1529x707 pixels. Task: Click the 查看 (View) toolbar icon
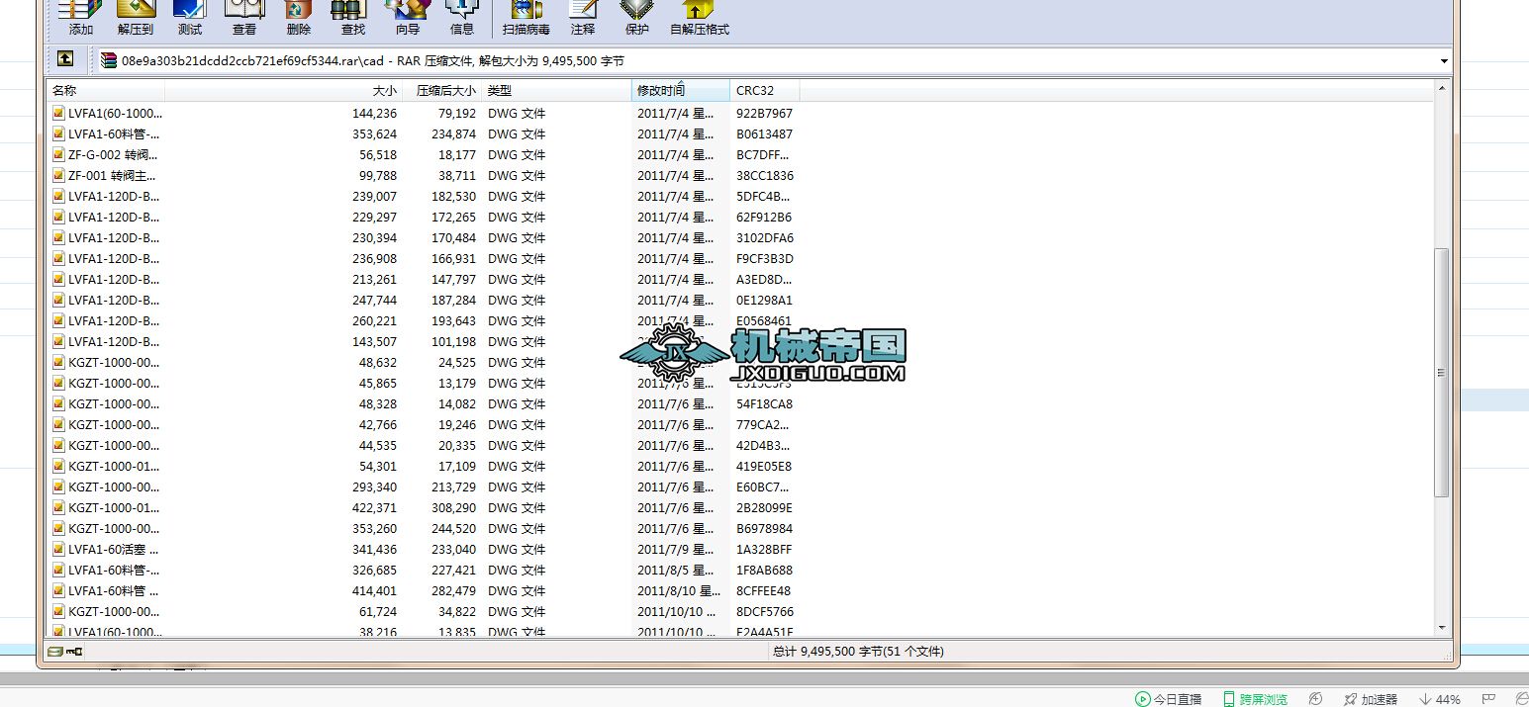click(x=244, y=11)
